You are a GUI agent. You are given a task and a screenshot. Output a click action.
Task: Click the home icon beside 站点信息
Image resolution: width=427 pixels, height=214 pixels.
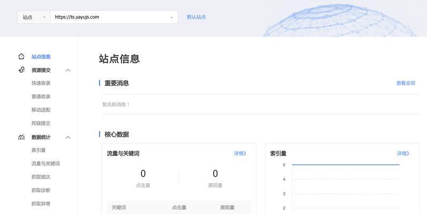click(x=21, y=56)
